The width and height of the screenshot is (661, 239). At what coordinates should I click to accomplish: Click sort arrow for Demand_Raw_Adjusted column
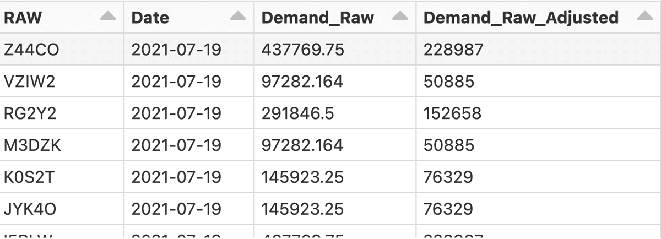pyautogui.click(x=644, y=17)
